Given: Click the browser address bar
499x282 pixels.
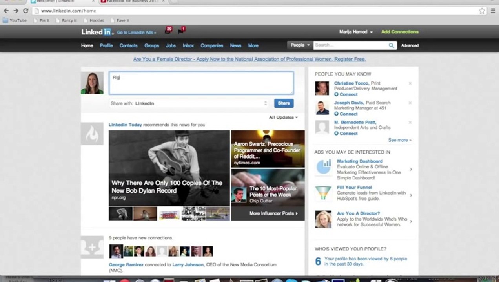Looking at the screenshot, I should point(255,11).
